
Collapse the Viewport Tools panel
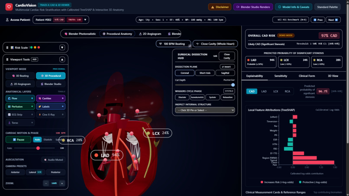click(x=62, y=59)
